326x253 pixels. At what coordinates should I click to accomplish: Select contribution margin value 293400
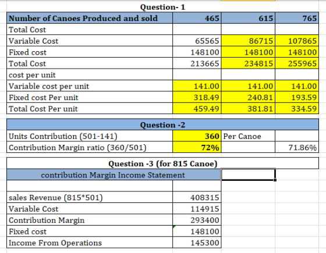click(x=197, y=220)
